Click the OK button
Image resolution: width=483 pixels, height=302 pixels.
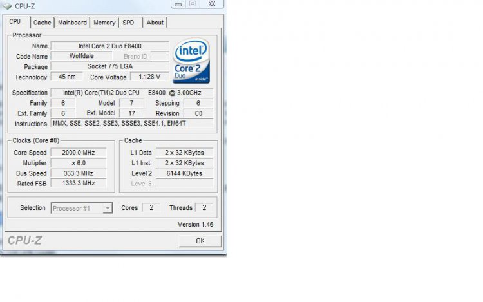(200, 241)
